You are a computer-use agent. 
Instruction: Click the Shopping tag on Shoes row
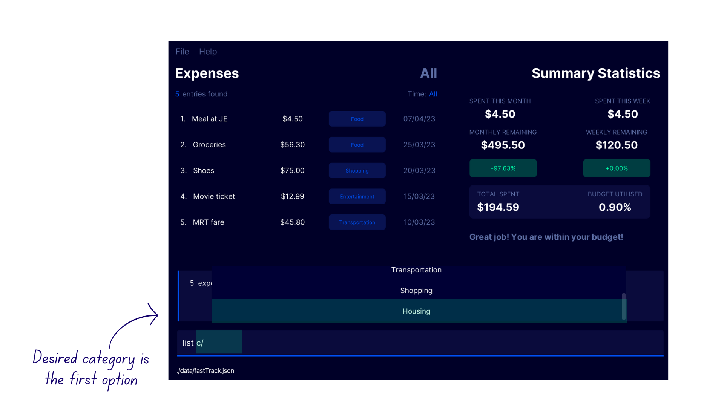(357, 171)
